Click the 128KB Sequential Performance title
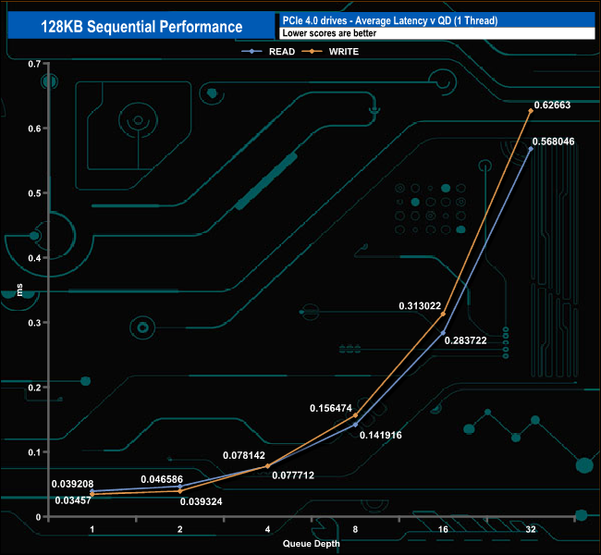 click(141, 27)
